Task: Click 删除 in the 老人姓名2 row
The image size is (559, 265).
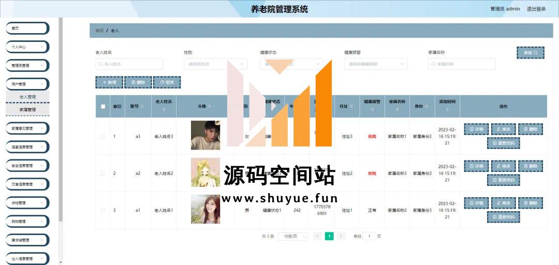Action: [x=531, y=166]
